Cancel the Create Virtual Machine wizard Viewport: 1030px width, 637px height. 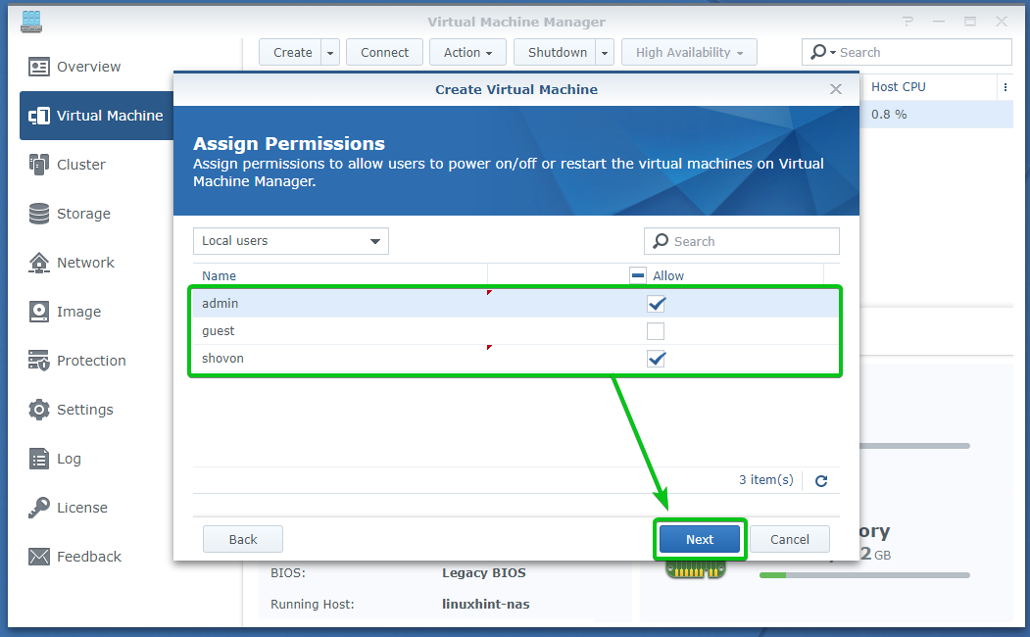[x=790, y=539]
